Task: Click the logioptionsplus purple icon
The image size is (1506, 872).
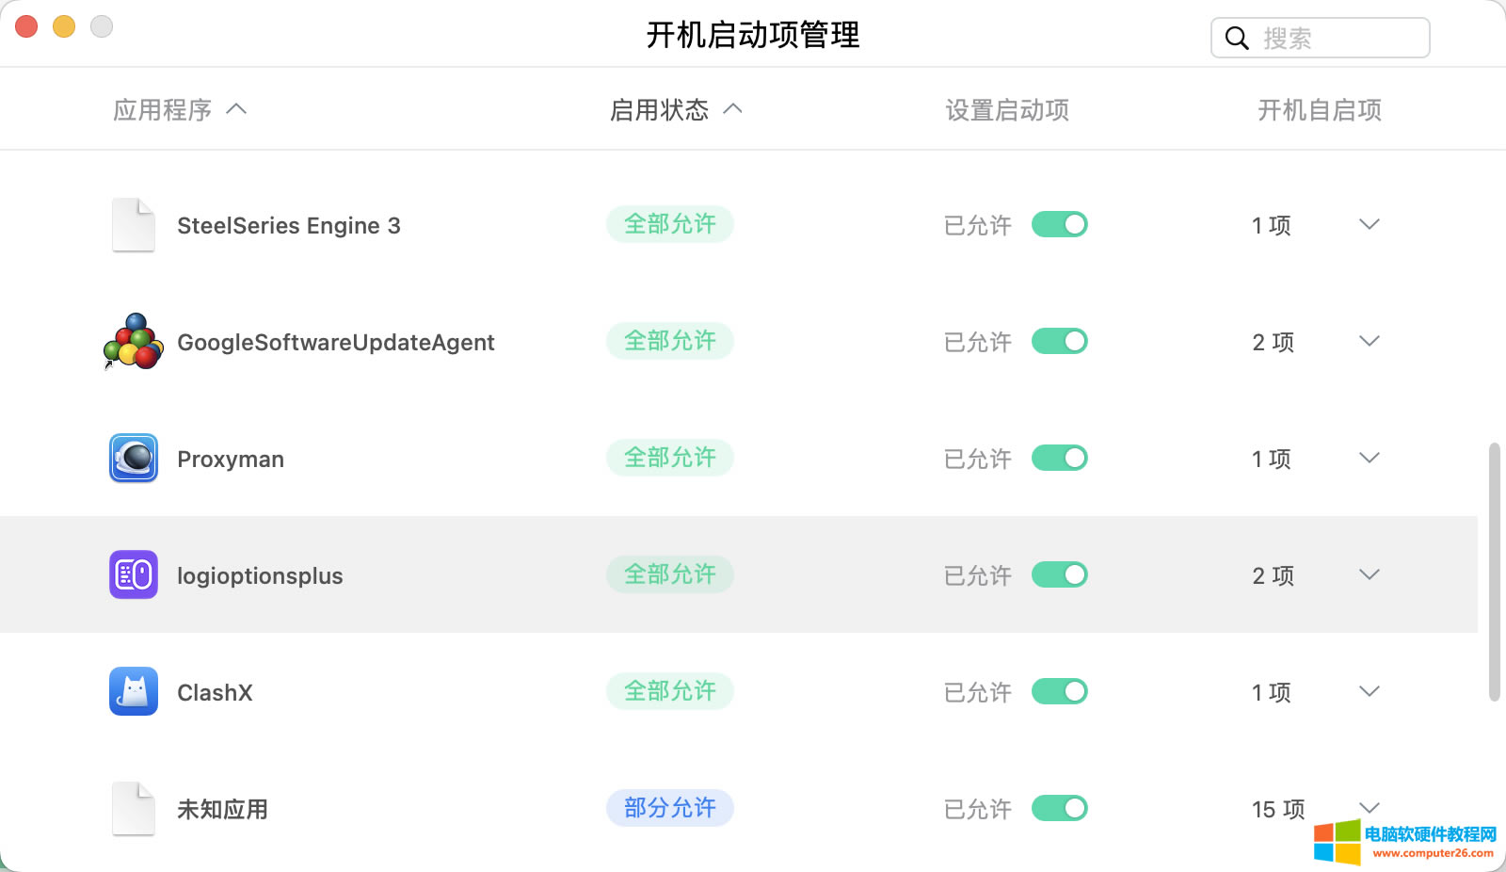Action: [x=133, y=575]
